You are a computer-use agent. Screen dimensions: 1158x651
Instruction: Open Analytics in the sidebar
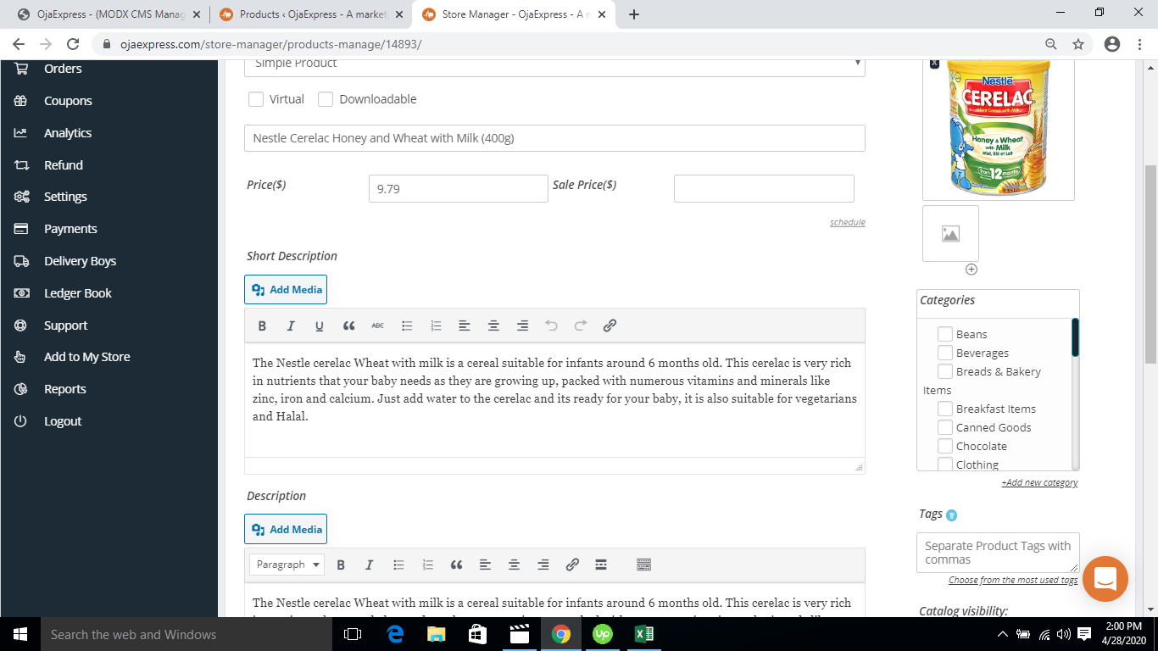(68, 133)
